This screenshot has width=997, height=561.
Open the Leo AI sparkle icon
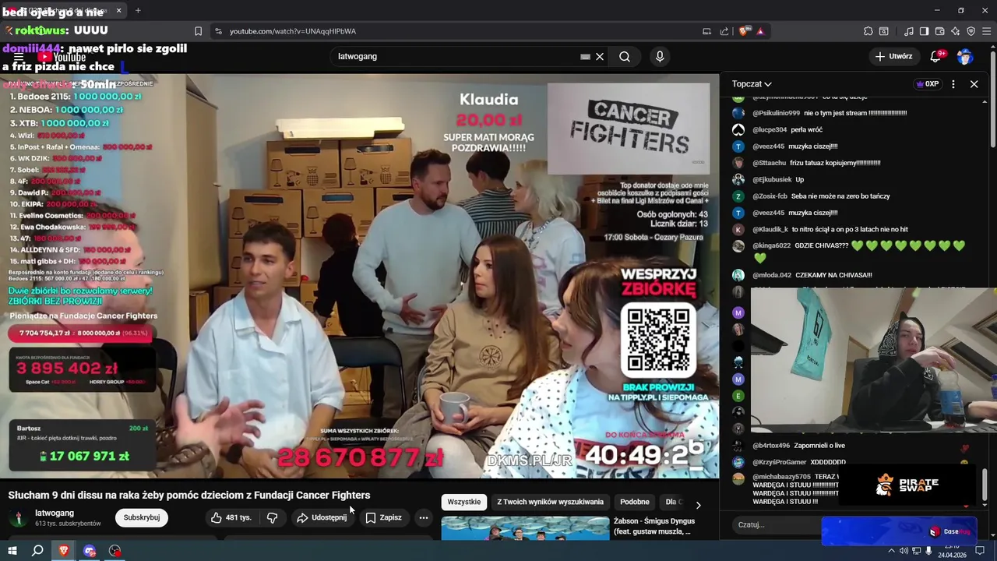955,31
